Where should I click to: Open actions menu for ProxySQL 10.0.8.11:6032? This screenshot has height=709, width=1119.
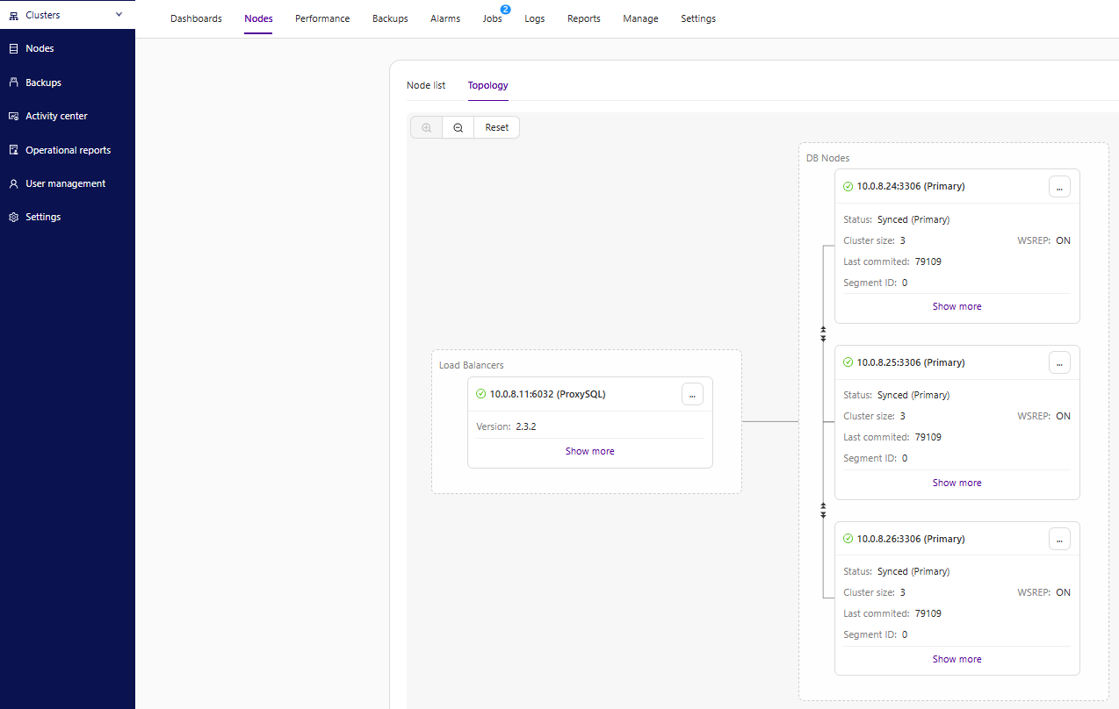(x=692, y=395)
